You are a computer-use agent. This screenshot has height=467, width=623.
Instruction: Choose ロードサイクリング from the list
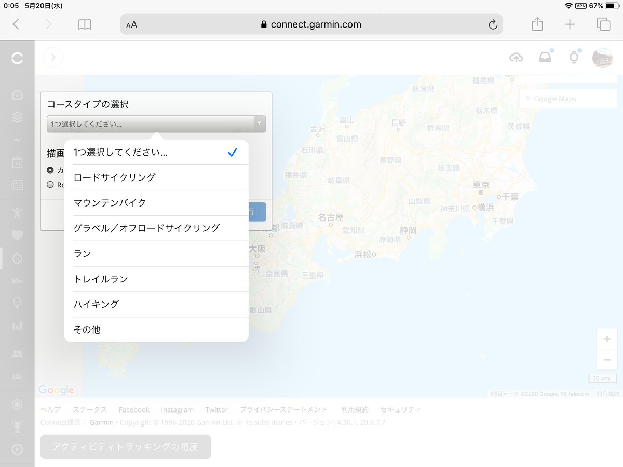pos(156,177)
